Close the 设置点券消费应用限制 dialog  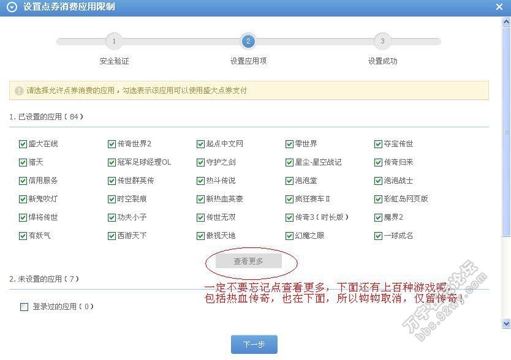click(x=499, y=7)
